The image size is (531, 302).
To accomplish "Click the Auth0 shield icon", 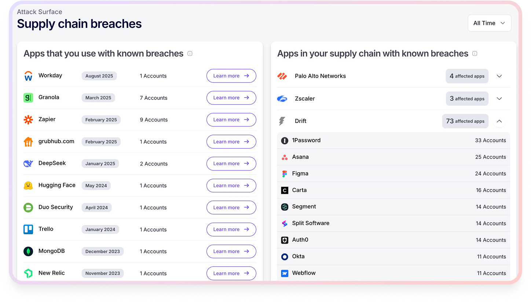I will (285, 240).
